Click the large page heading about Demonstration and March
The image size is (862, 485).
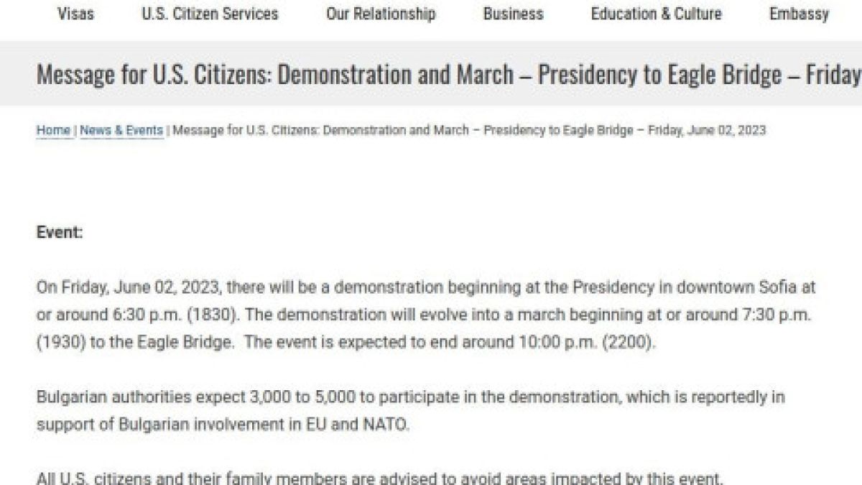click(x=449, y=74)
